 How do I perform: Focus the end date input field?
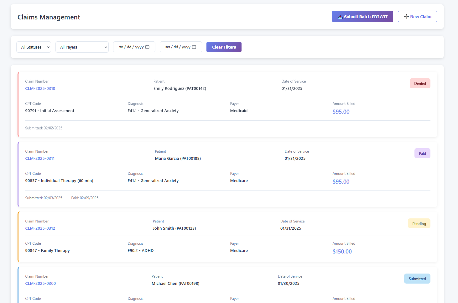[177, 47]
